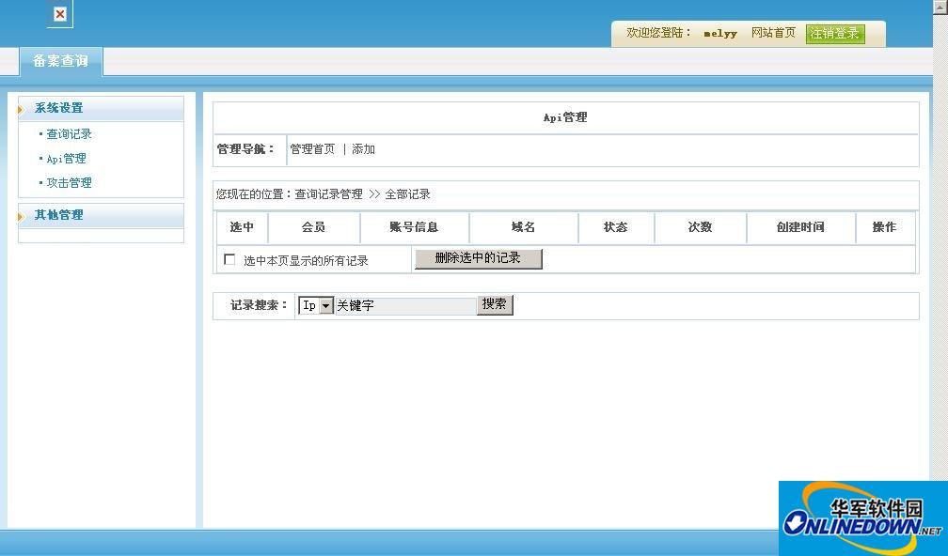This screenshot has height=556, width=948.
Task: Click the broken image icon at top-left
Action: pos(60,14)
